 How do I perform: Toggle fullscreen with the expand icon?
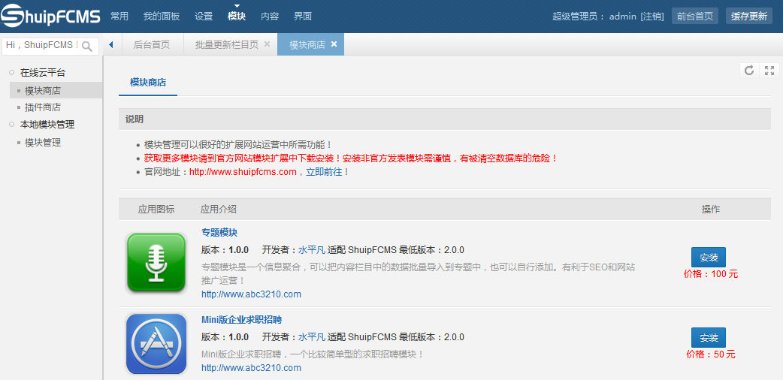coord(769,71)
